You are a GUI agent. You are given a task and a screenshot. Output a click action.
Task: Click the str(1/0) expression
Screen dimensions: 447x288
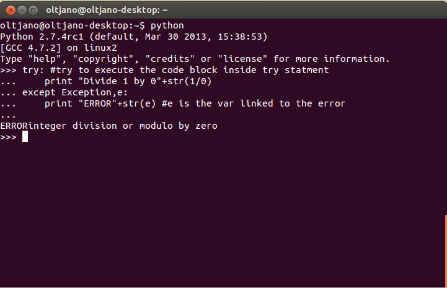tap(189, 82)
